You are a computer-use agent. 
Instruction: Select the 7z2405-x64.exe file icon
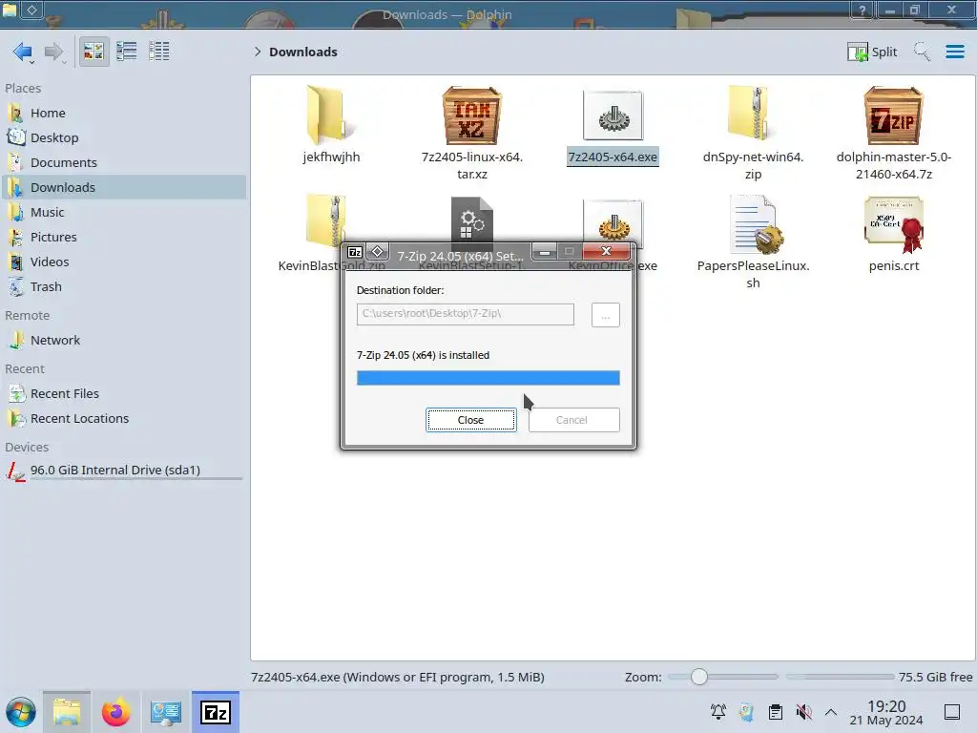tap(613, 115)
